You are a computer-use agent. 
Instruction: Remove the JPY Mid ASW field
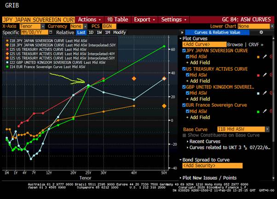click(x=271, y=57)
